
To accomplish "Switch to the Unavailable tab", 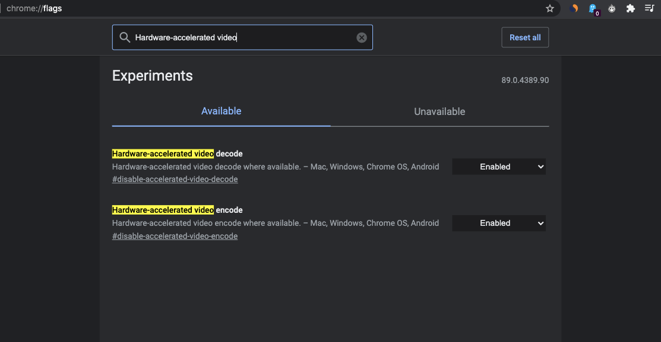I will [x=439, y=111].
